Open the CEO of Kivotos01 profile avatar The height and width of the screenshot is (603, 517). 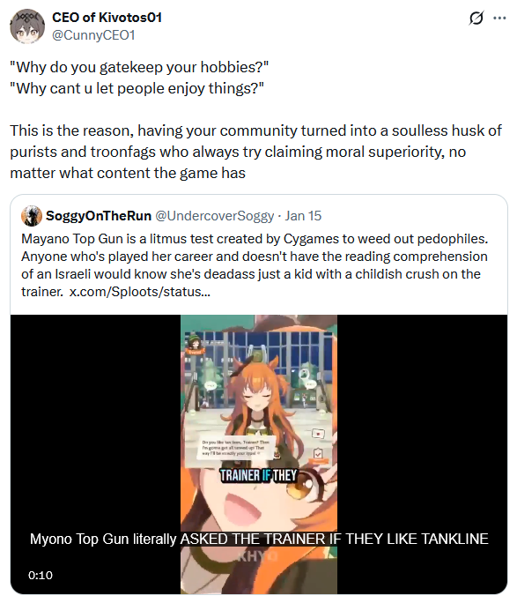click(x=27, y=26)
